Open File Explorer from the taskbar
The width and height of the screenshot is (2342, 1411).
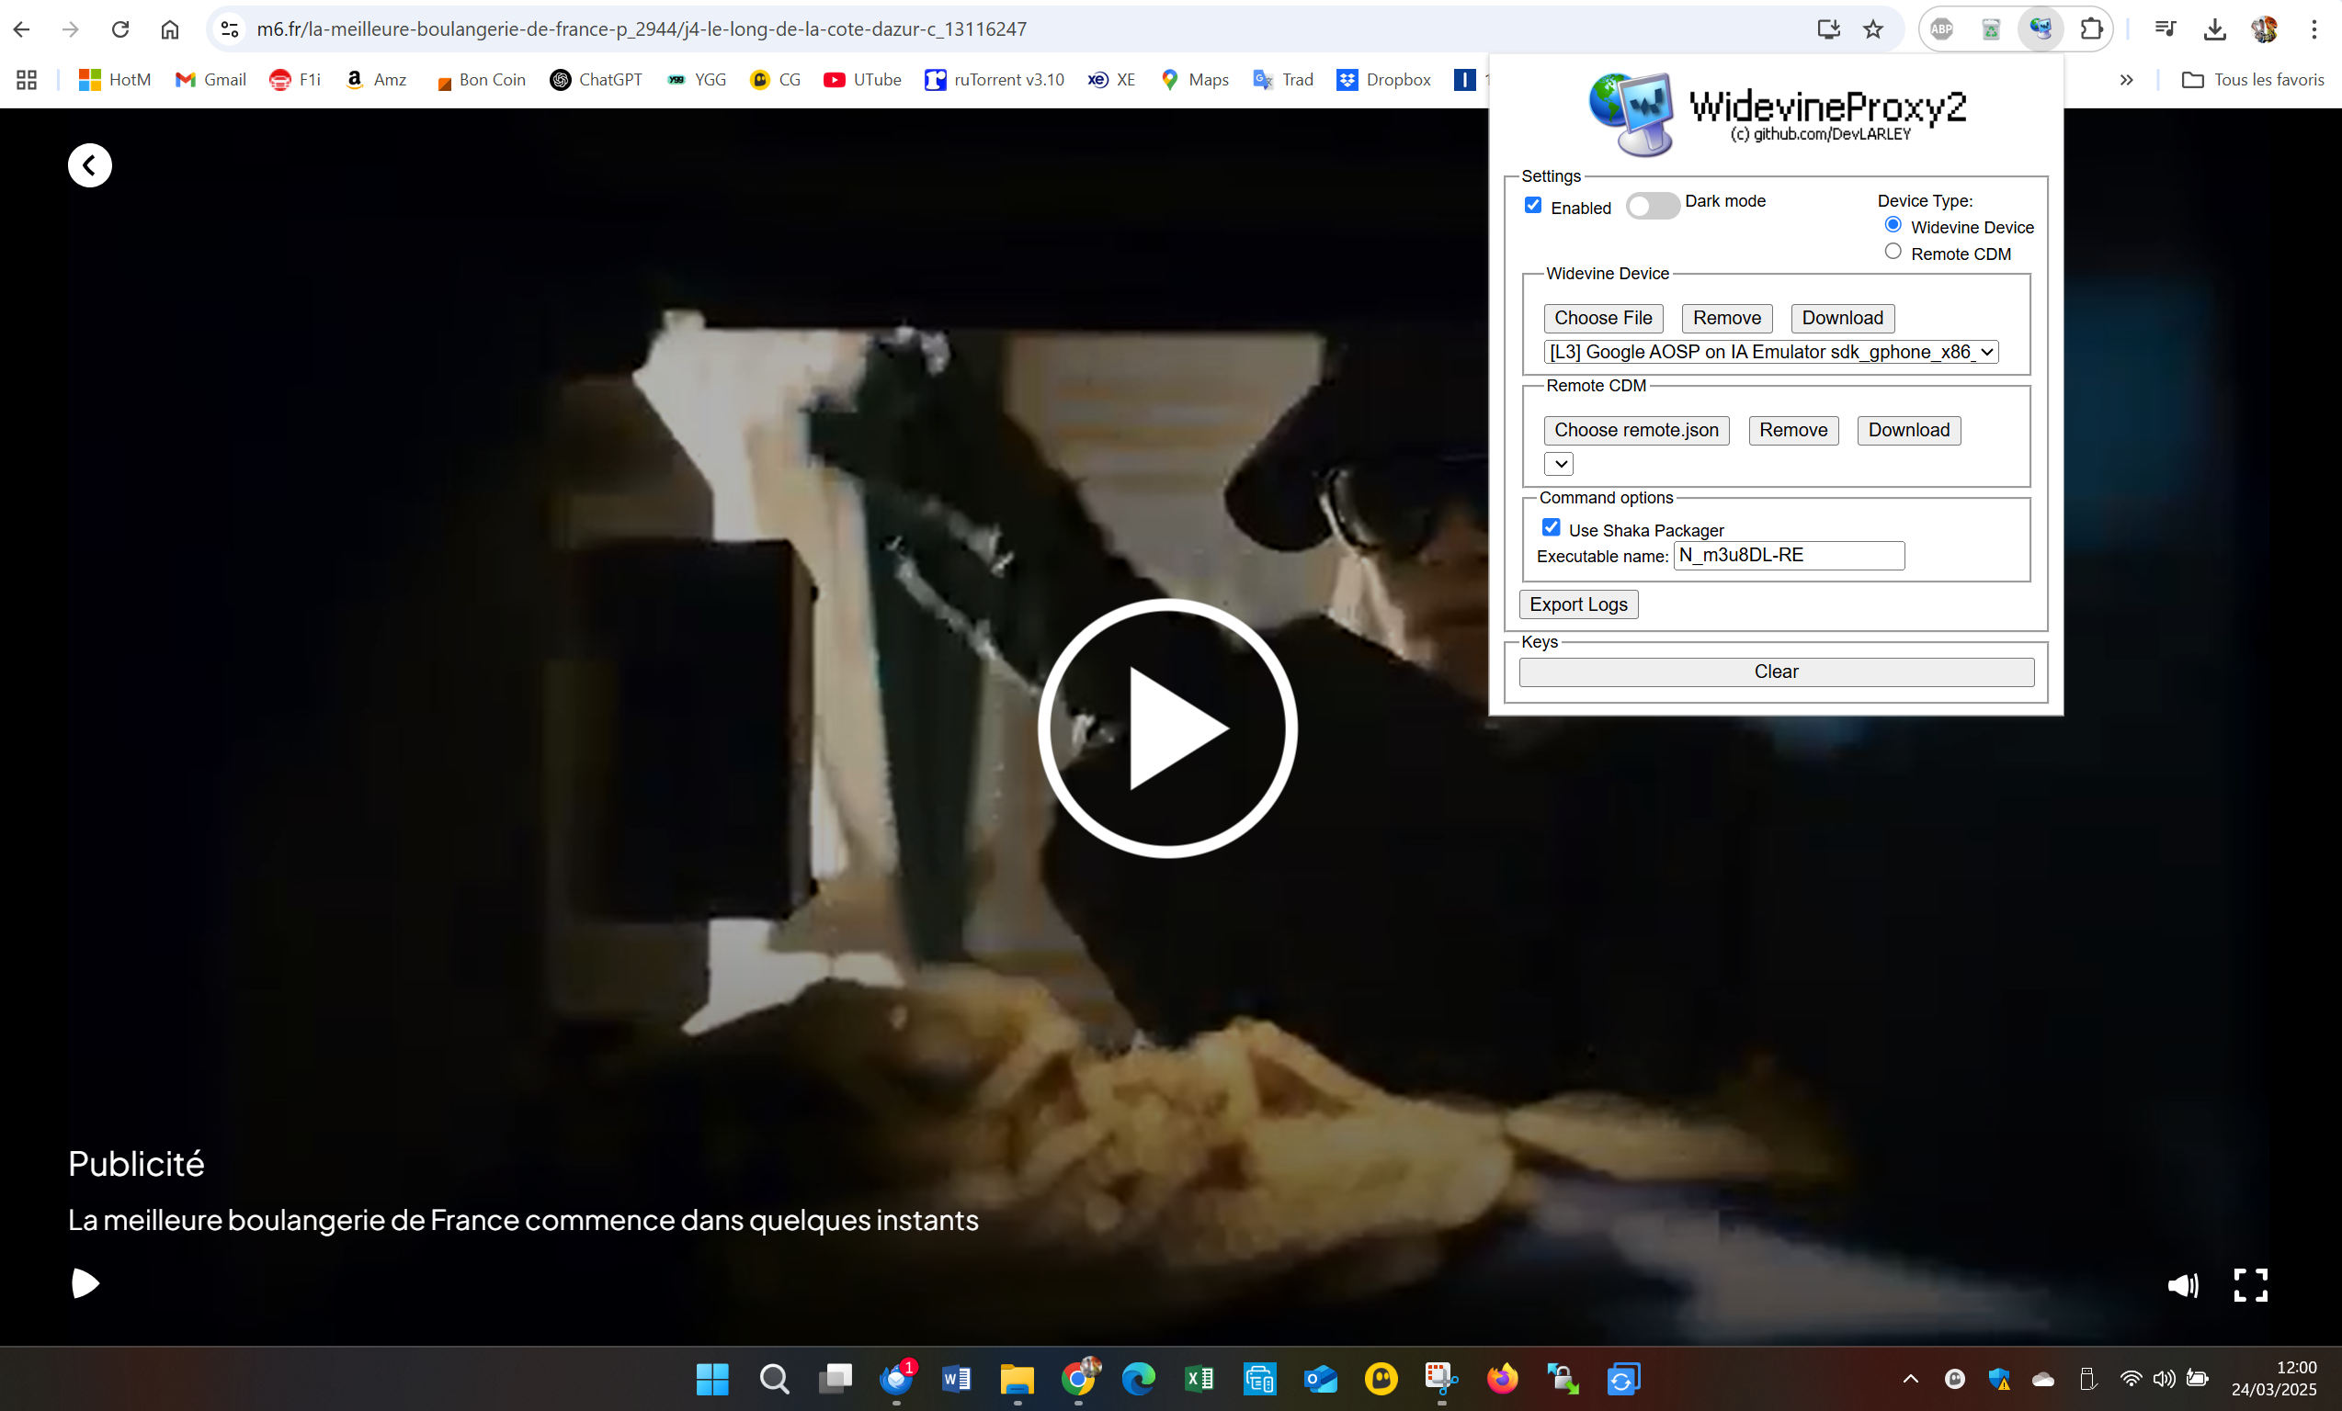click(x=1017, y=1379)
